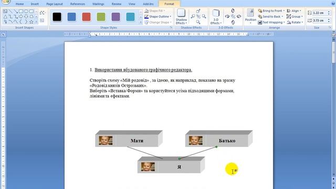This screenshot has height=189, width=336.
Task: Select the Left Brace shape
Action: 21,22
